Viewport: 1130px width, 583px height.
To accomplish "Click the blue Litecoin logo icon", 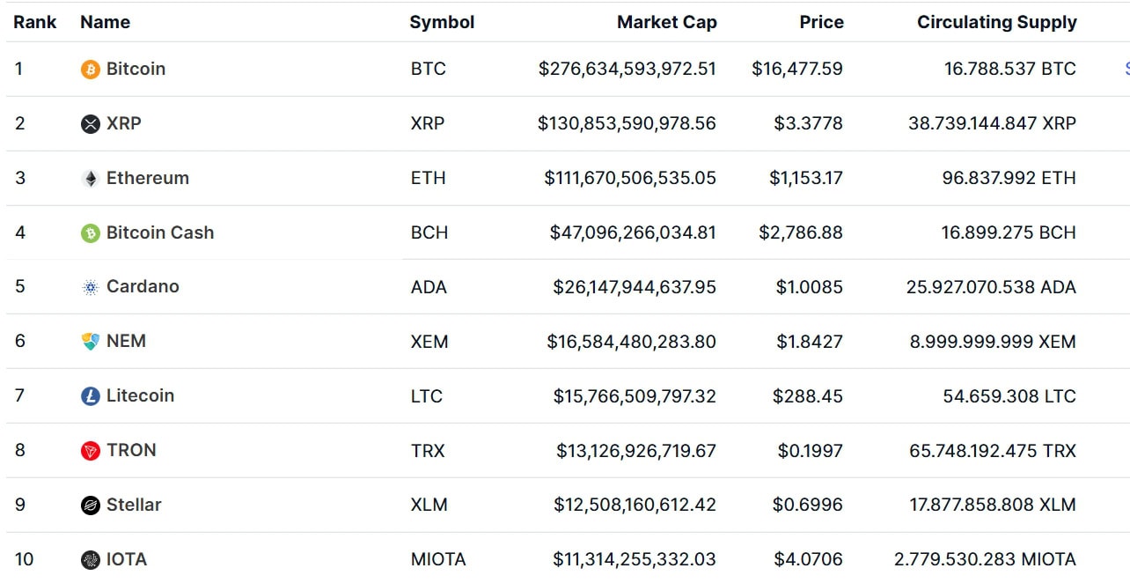I will click(91, 396).
